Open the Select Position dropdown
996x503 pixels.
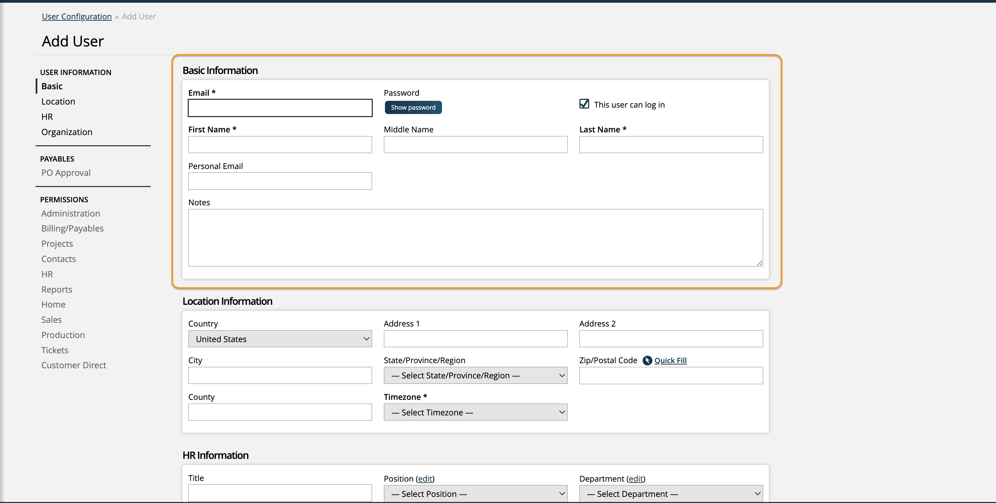click(x=475, y=494)
